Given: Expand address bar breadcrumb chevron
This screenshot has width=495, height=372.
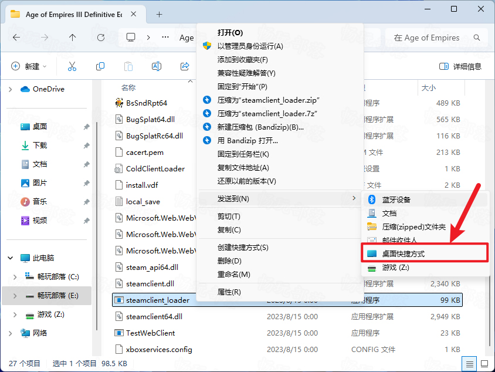Looking at the screenshot, I should [148, 38].
